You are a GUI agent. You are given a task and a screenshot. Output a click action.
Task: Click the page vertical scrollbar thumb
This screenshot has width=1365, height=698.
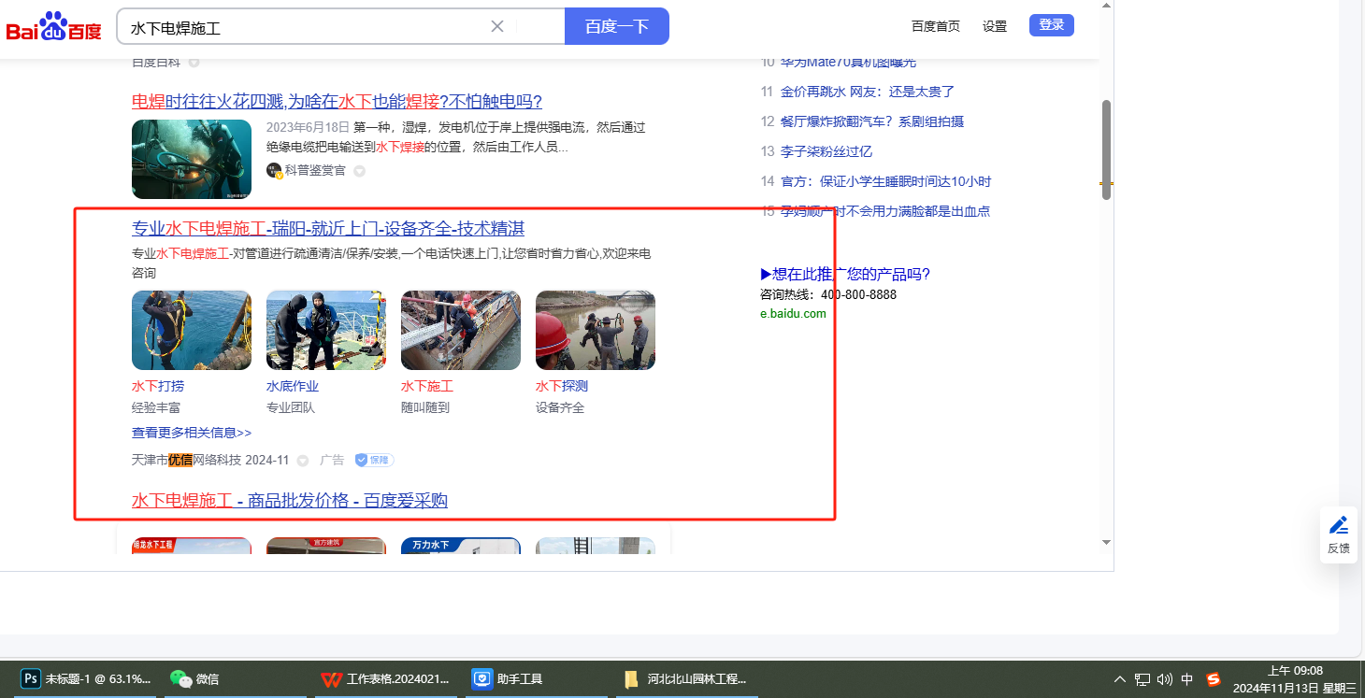(x=1106, y=150)
